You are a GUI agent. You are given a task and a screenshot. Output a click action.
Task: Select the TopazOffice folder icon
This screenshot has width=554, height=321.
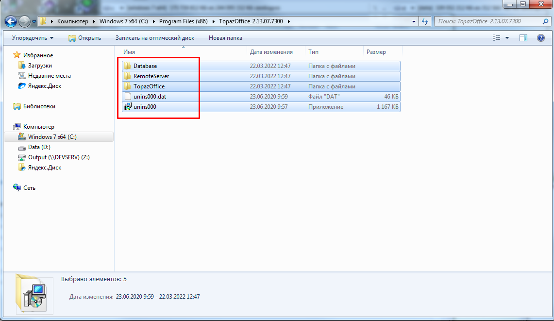tap(128, 86)
